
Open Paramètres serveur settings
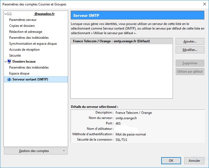coord(23,20)
